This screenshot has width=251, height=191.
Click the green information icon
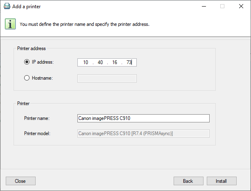point(10,24)
